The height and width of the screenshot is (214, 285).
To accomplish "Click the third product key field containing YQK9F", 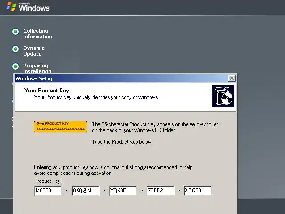I will (x=123, y=191).
